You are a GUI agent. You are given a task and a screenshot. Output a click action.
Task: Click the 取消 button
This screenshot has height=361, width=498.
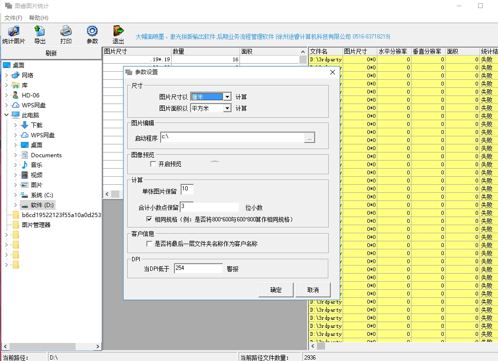click(x=313, y=290)
